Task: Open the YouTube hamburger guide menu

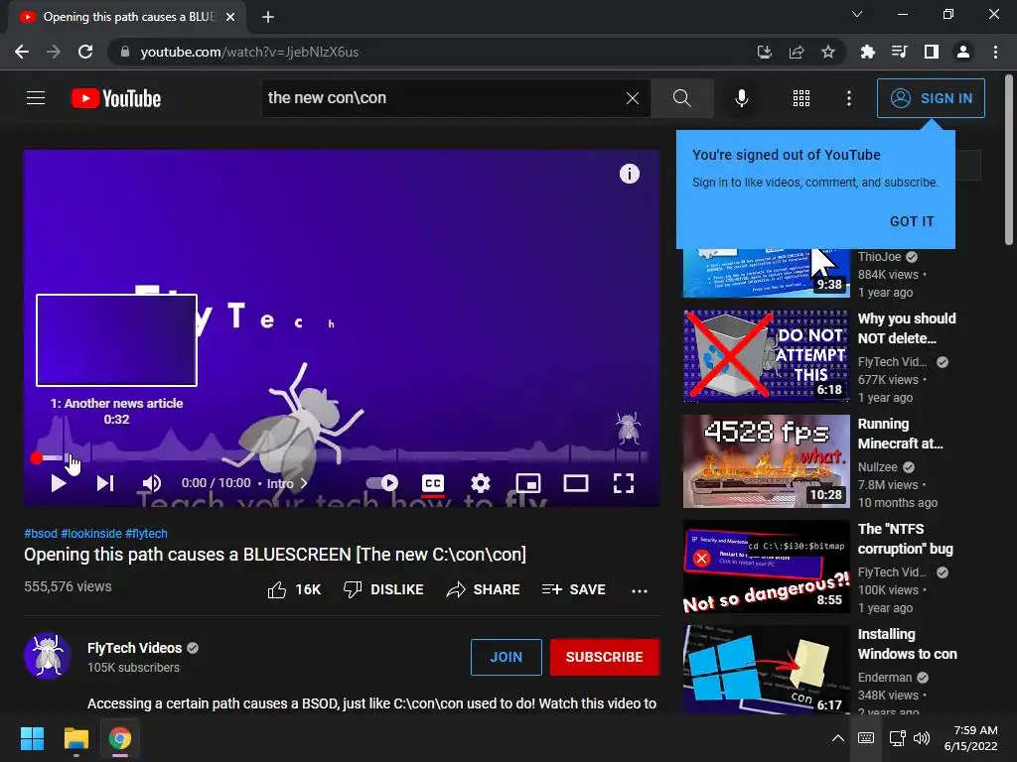Action: point(36,98)
